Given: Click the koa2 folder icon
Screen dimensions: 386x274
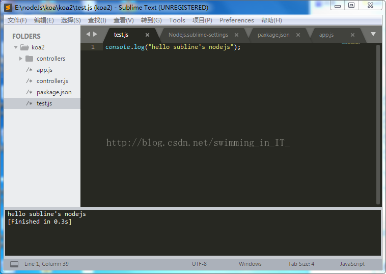Looking at the screenshot, I should click(24, 47).
